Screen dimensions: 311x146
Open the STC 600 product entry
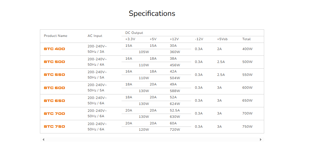pos(54,88)
